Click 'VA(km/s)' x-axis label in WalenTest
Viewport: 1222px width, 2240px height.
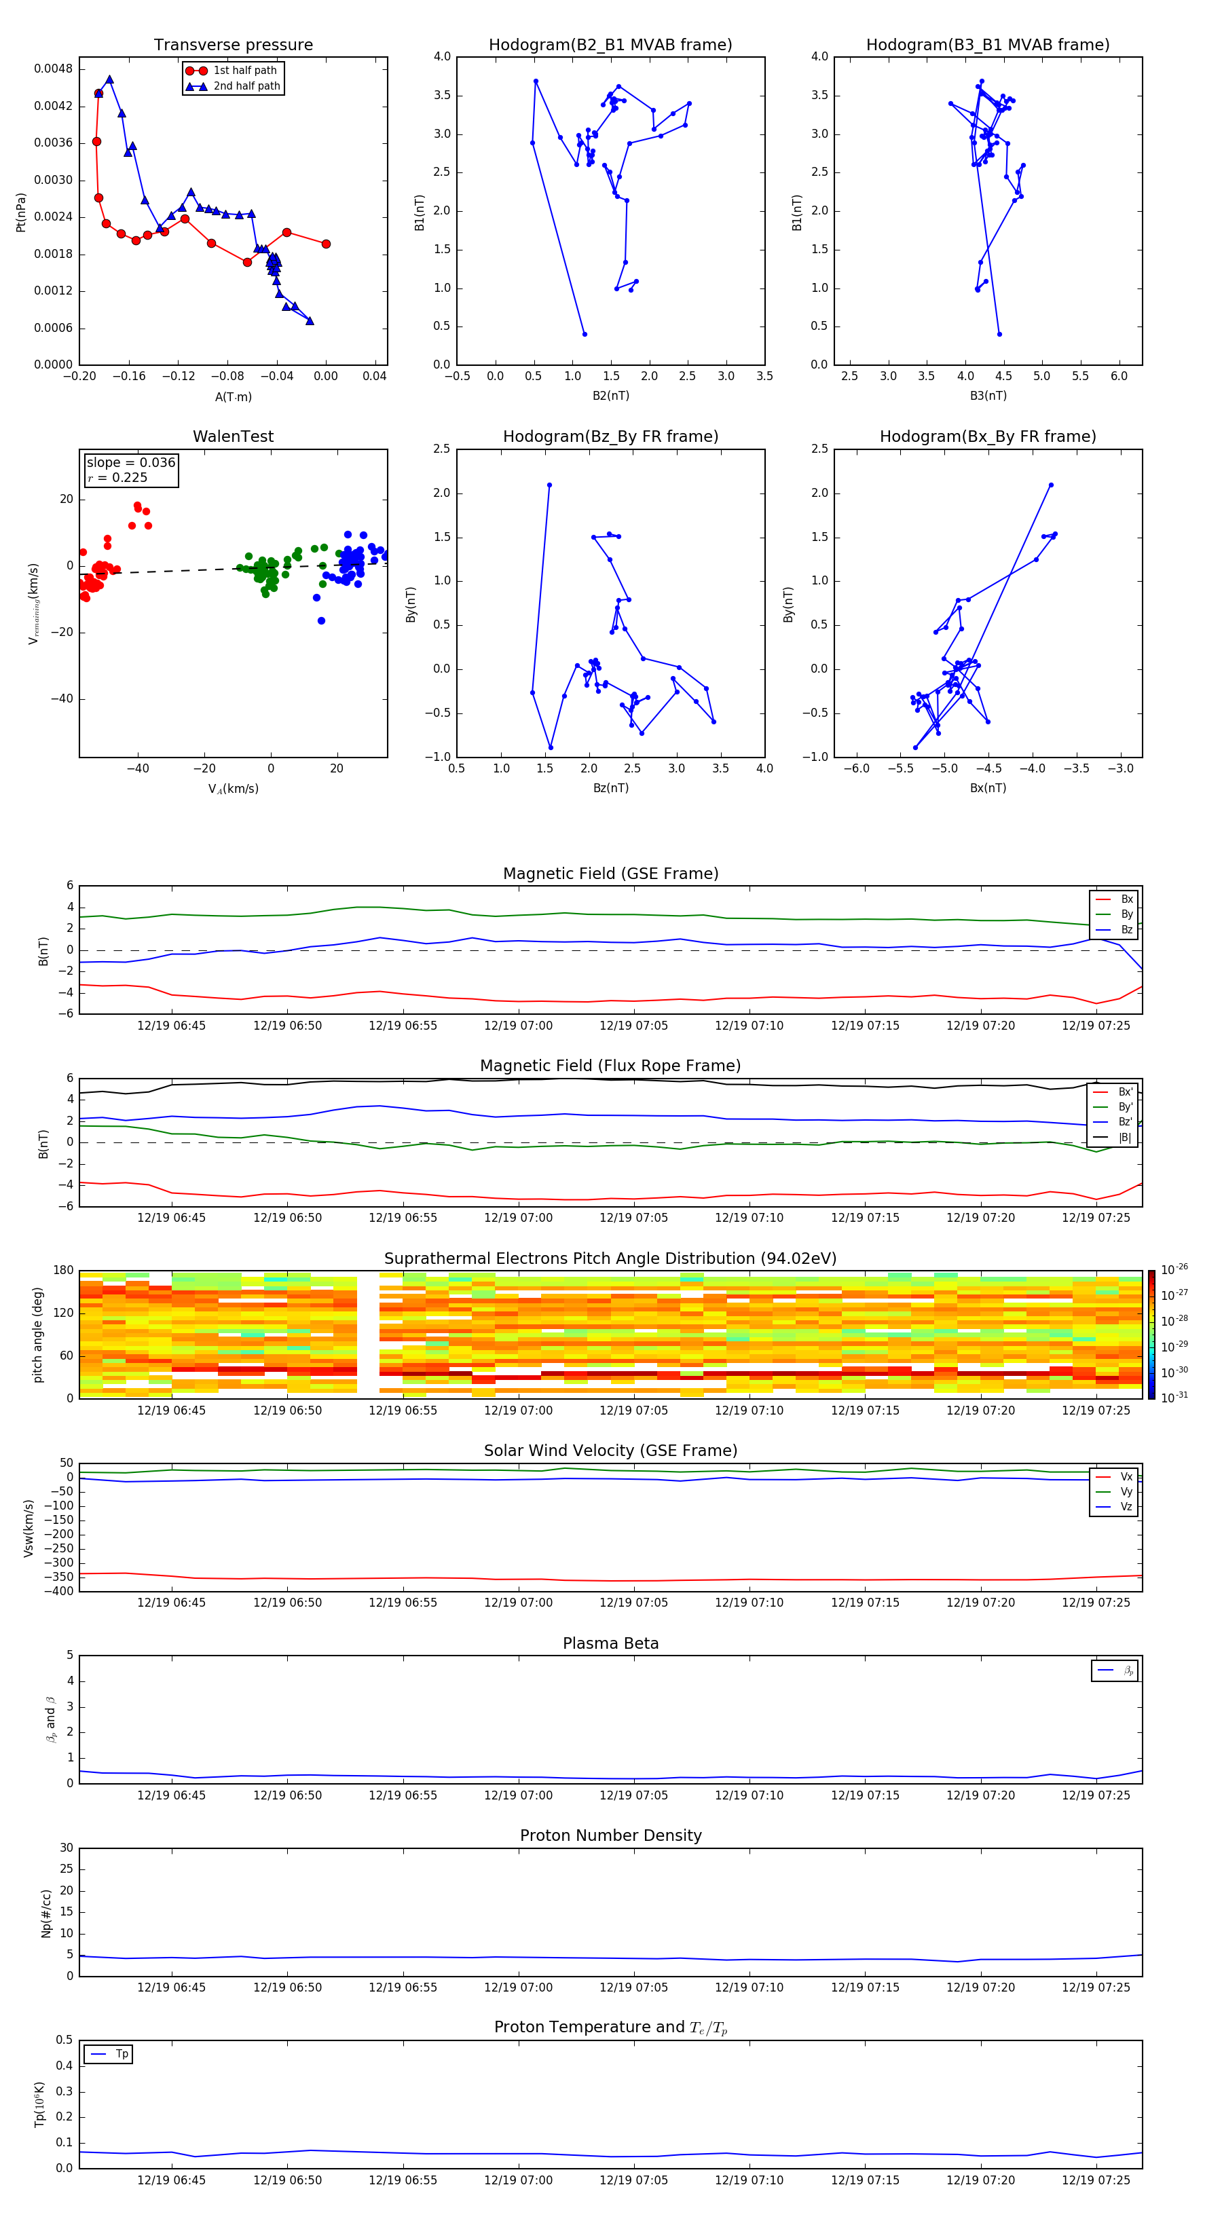point(233,789)
